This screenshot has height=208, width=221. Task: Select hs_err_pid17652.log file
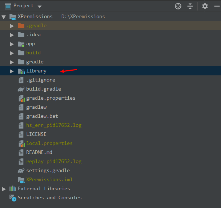tap(54, 125)
